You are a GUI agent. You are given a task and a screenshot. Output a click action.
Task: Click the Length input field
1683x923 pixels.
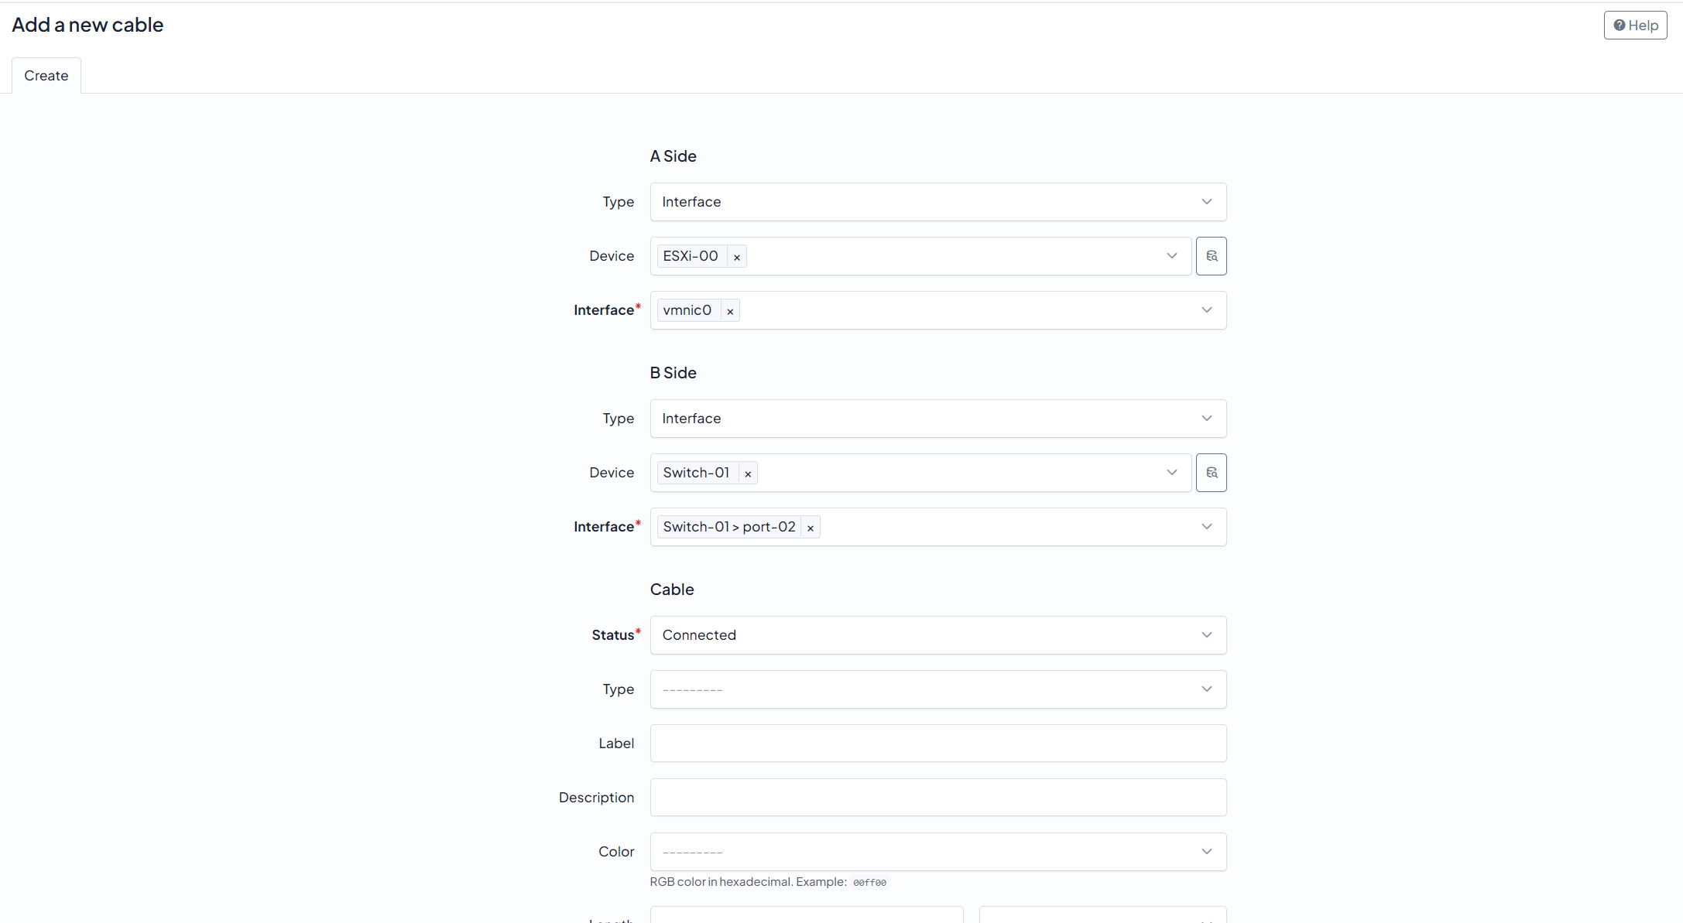coord(806,916)
